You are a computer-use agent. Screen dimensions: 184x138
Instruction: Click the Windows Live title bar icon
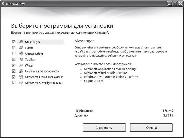pyautogui.click(x=3, y=4)
